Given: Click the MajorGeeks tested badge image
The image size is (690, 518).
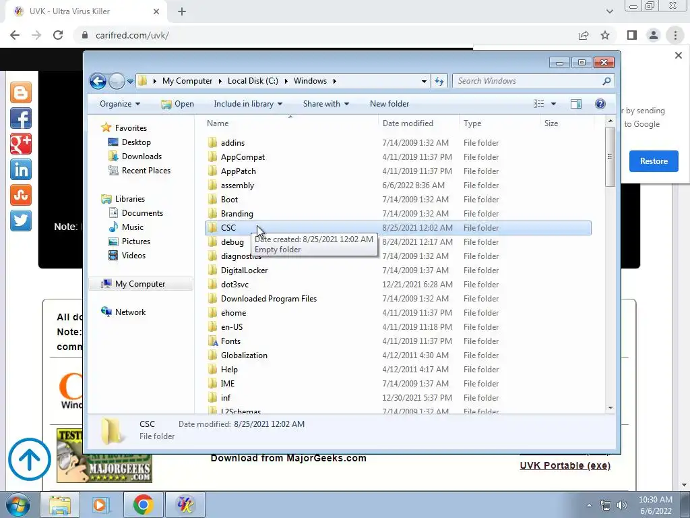Looking at the screenshot, I should (104, 456).
